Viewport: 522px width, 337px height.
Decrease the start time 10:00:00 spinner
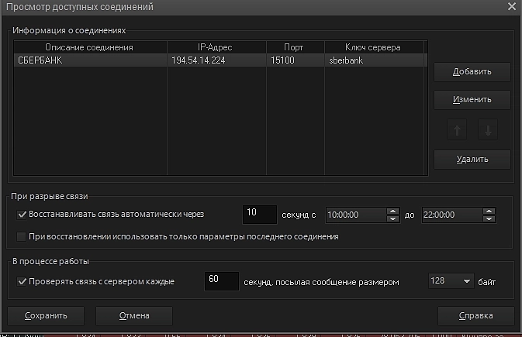point(392,218)
